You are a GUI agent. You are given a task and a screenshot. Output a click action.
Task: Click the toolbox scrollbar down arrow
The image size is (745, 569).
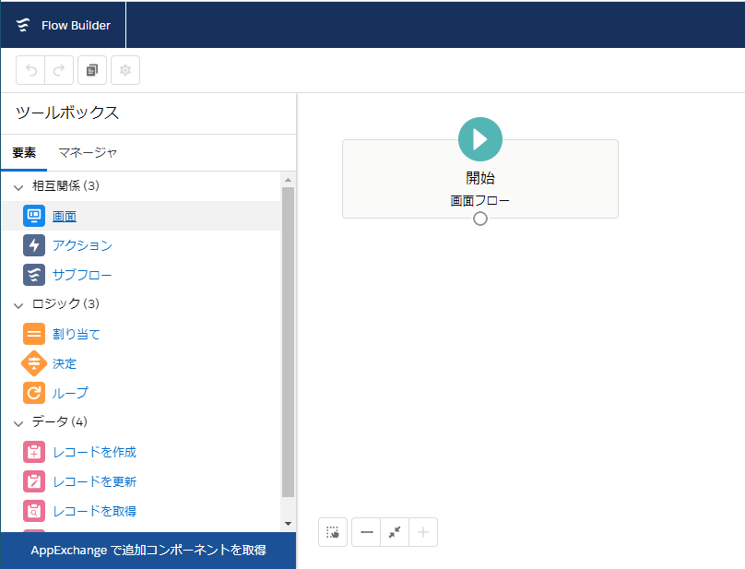tap(288, 524)
